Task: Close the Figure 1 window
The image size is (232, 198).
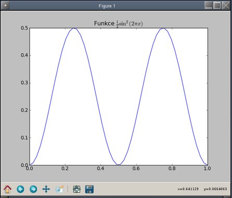Action: (226, 5)
